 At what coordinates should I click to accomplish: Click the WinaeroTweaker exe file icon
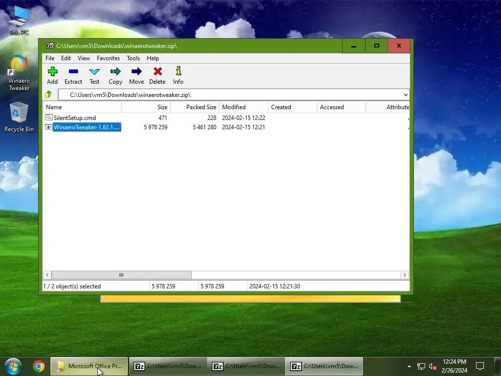[48, 127]
